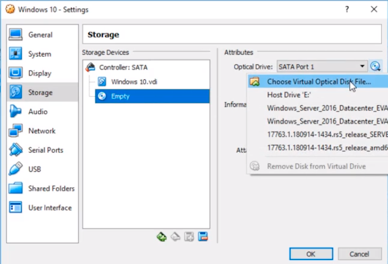
Task: Open the Audio settings category
Action: point(37,112)
